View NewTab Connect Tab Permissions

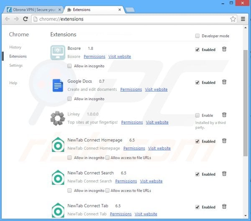coord(121,214)
